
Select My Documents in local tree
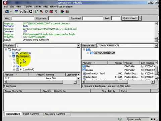click(23, 53)
